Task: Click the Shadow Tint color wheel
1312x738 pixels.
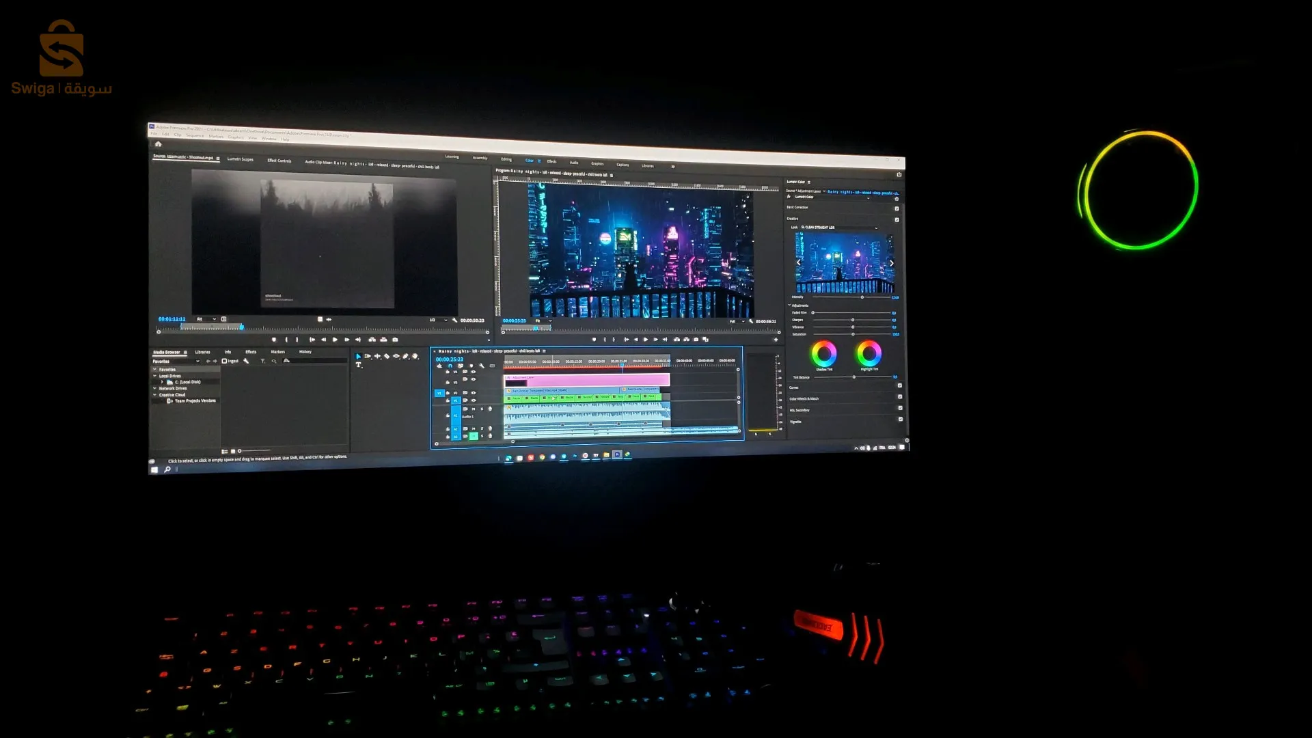Action: (x=823, y=353)
